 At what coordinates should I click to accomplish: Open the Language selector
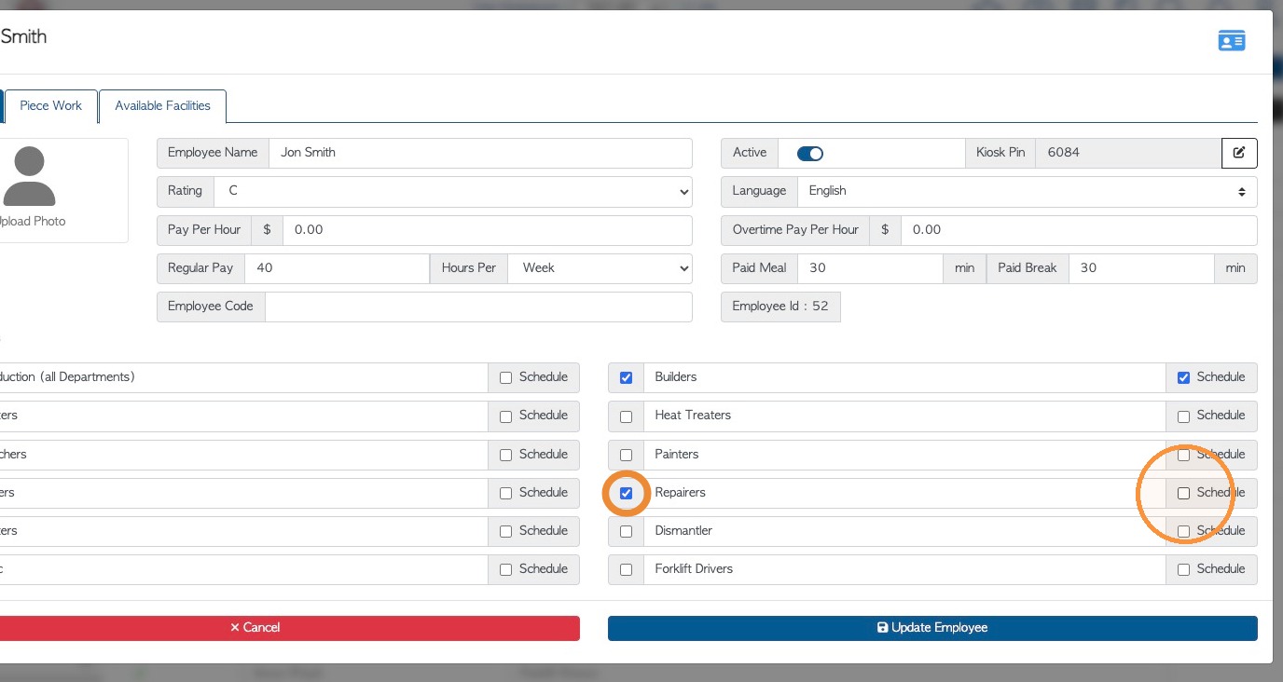click(x=1027, y=191)
